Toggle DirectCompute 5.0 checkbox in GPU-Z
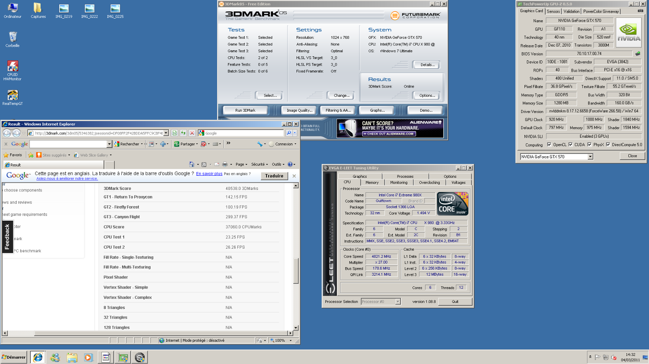Screen dimensions: 649x364 coord(608,145)
